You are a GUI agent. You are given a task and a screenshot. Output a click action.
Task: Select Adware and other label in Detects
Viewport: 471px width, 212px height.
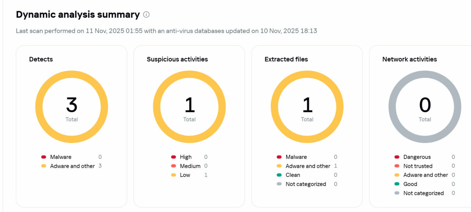[72, 166]
